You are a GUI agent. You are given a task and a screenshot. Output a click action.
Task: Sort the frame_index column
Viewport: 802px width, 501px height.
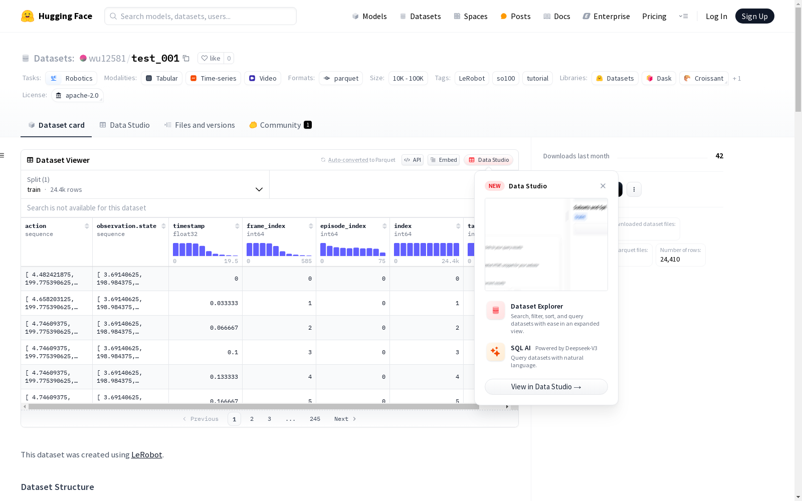(x=311, y=226)
